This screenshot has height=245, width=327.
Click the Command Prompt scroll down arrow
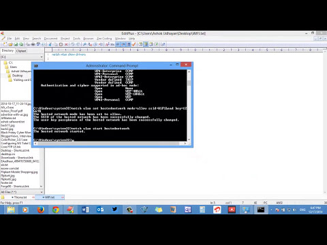click(x=189, y=140)
